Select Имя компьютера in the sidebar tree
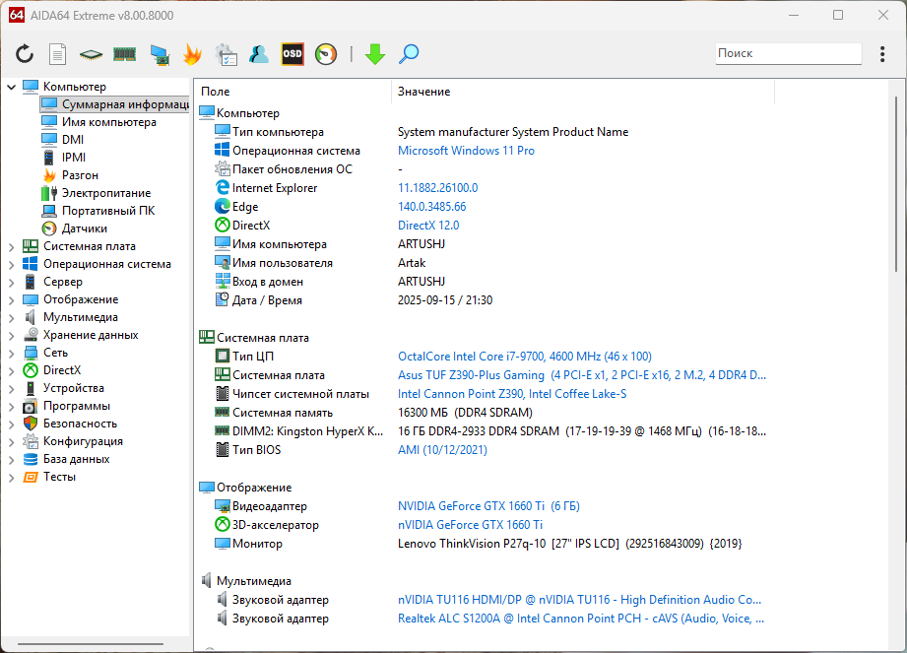This screenshot has height=653, width=907. click(108, 122)
